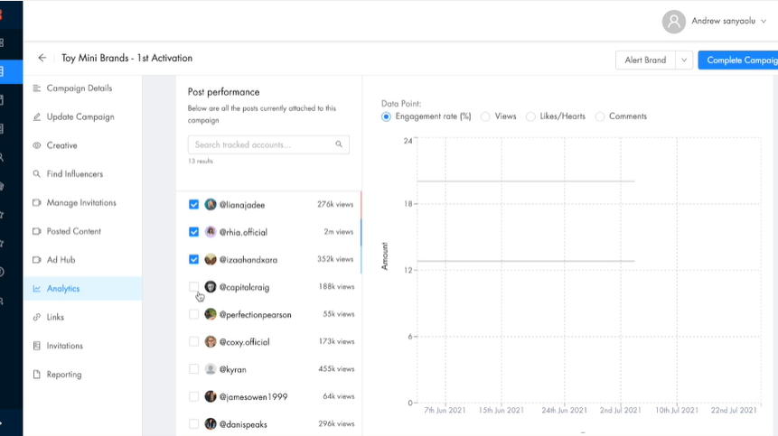Click the Links chain icon
Viewport: 778px width, 436px height.
click(x=36, y=318)
